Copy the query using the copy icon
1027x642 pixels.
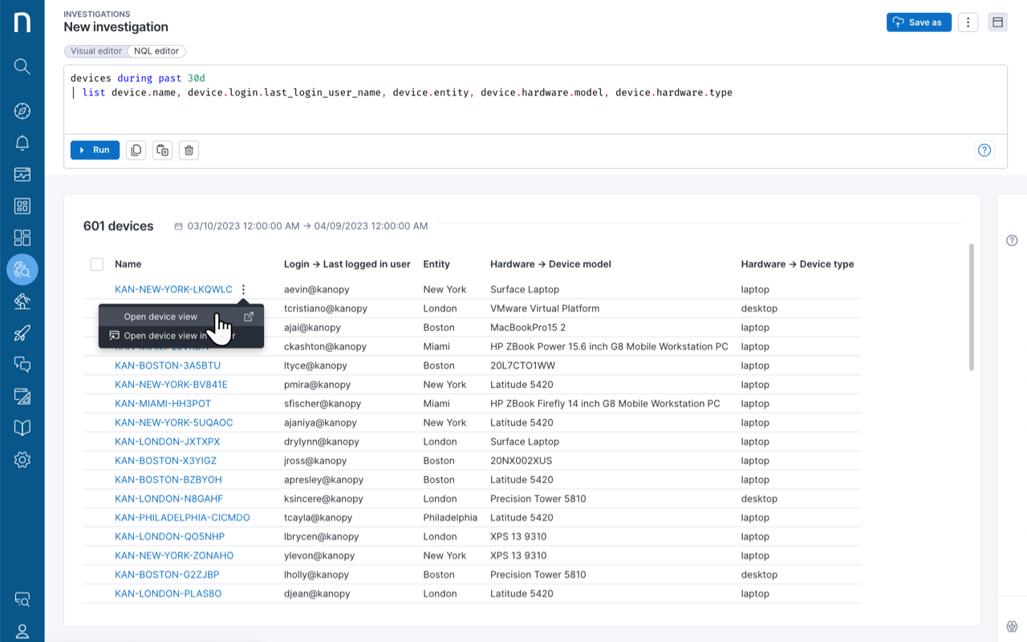click(x=136, y=150)
